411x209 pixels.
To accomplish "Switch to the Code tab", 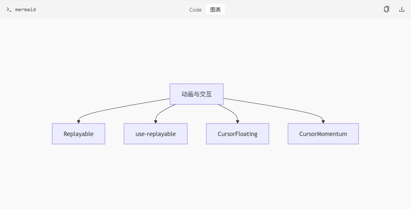I will click(196, 10).
